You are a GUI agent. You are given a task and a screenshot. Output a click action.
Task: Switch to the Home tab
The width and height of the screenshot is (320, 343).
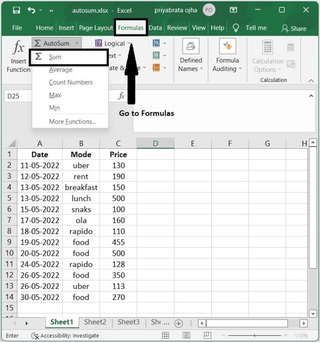[x=44, y=28]
